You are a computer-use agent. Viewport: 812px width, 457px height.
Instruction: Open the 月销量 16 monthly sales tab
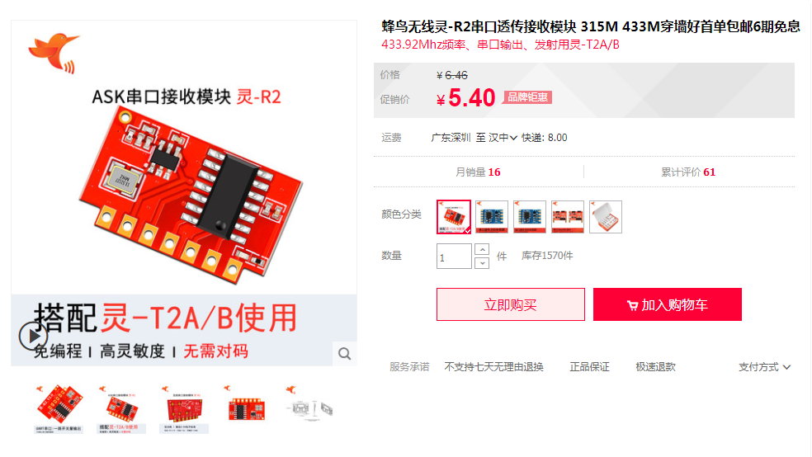pos(478,172)
